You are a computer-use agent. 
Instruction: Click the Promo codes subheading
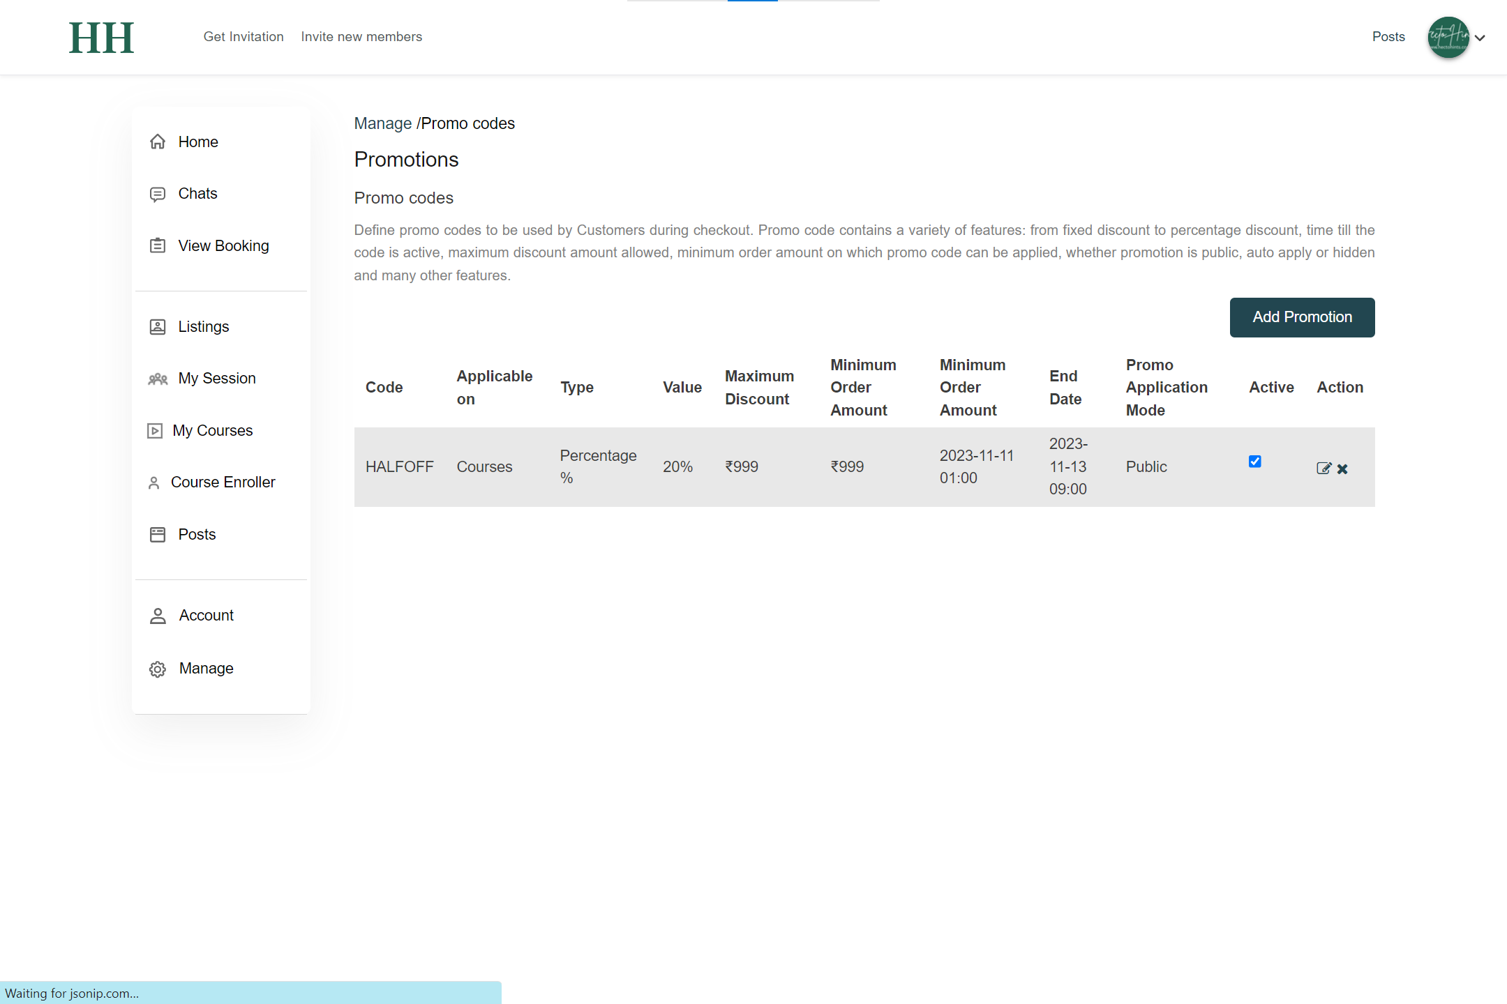coord(403,198)
